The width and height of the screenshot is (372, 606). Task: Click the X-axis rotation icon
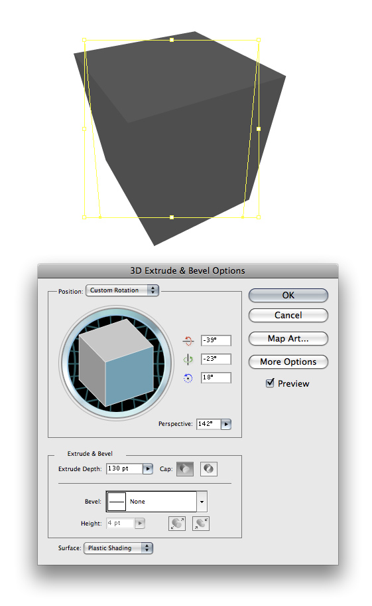click(x=188, y=340)
